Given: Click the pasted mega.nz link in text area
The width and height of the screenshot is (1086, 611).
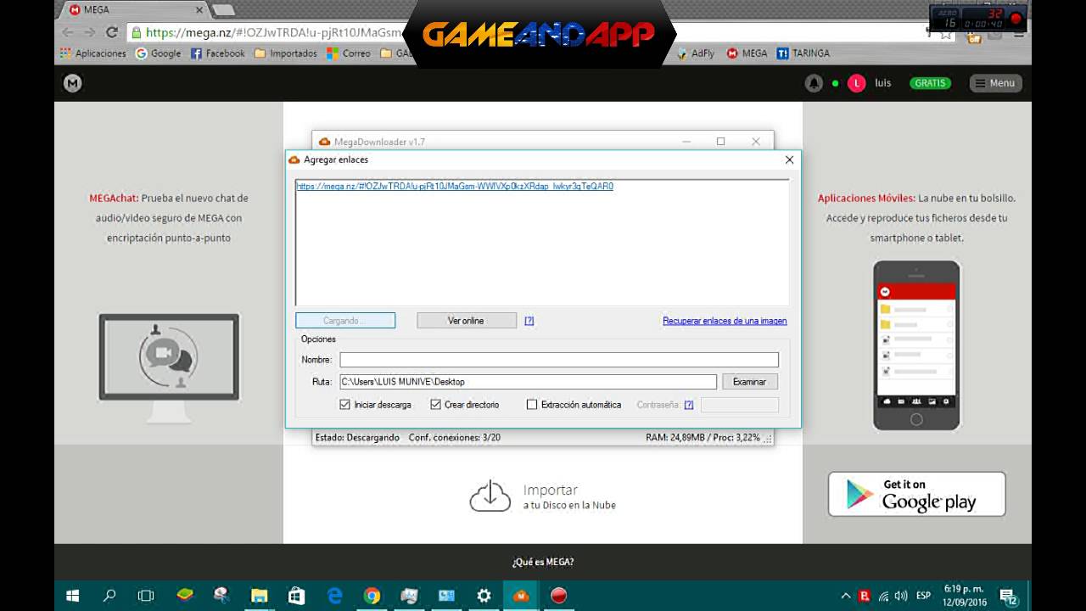Looking at the screenshot, I should (455, 186).
